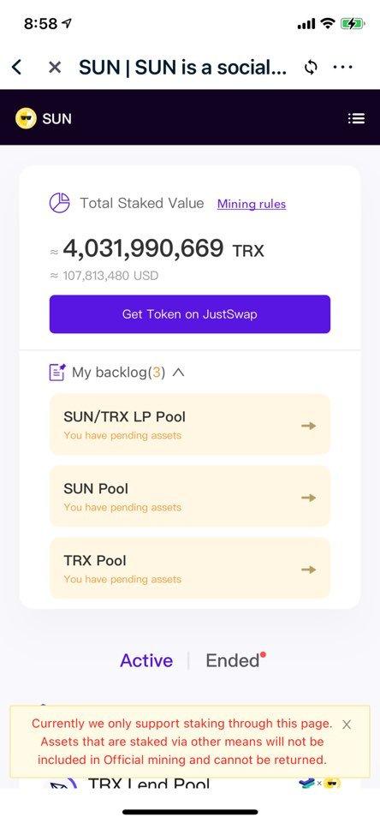Open the SUN/TRX LP Pool pending assets arrow
Image resolution: width=380 pixels, height=823 pixels.
coord(309,426)
